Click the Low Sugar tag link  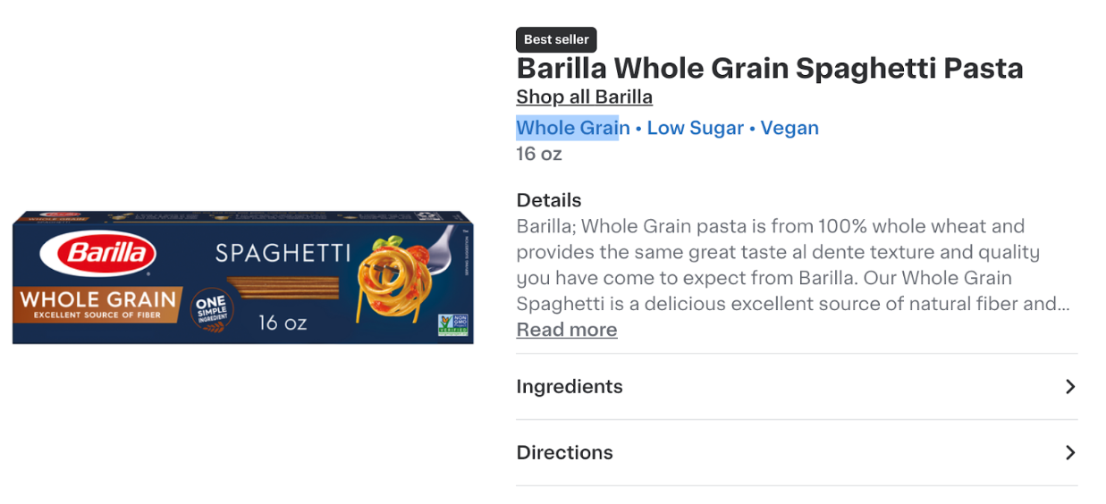695,128
